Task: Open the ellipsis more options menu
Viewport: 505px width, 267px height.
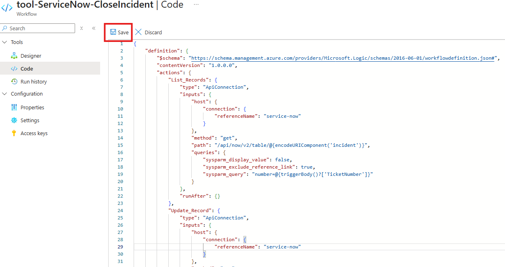Action: 196,4
